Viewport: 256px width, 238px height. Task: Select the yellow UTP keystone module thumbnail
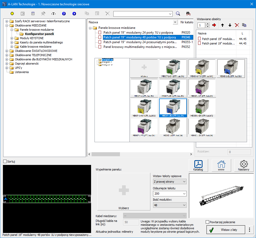144,108
